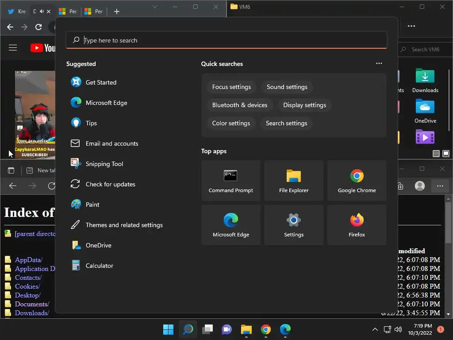This screenshot has height=340, width=453.
Task: Click the Windows Start button on taskbar
Action: pyautogui.click(x=169, y=329)
